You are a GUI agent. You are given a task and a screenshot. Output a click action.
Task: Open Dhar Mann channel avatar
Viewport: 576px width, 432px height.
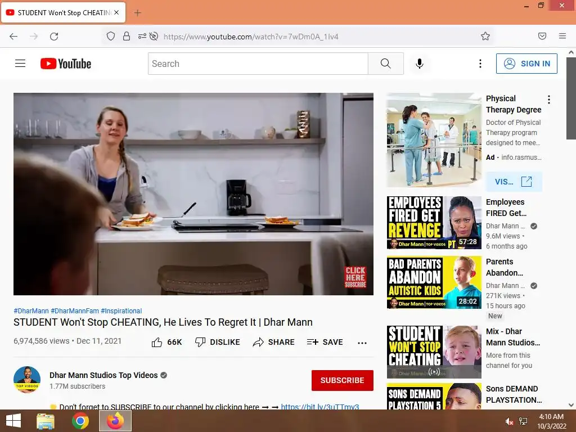[27, 380]
